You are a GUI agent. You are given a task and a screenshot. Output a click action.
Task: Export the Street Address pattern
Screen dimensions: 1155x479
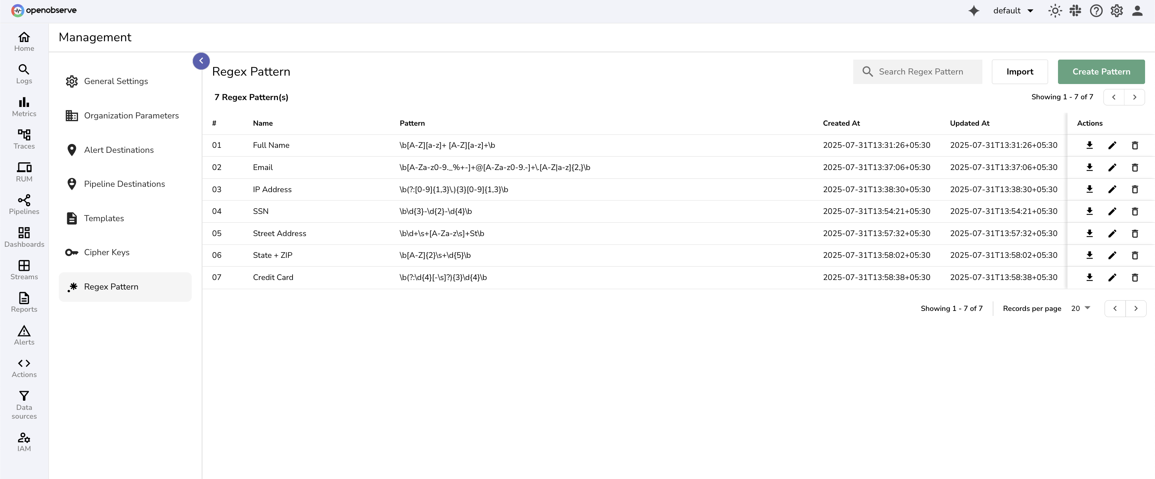pos(1090,234)
